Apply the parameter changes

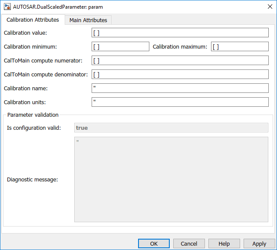pyautogui.click(x=259, y=243)
